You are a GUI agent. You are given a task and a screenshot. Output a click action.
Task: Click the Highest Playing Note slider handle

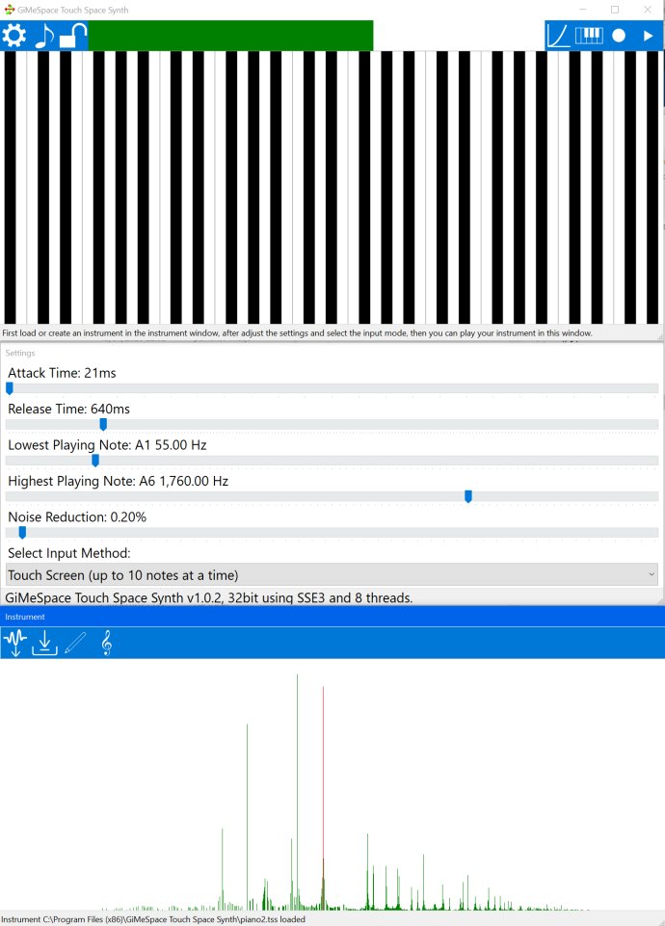(x=468, y=496)
